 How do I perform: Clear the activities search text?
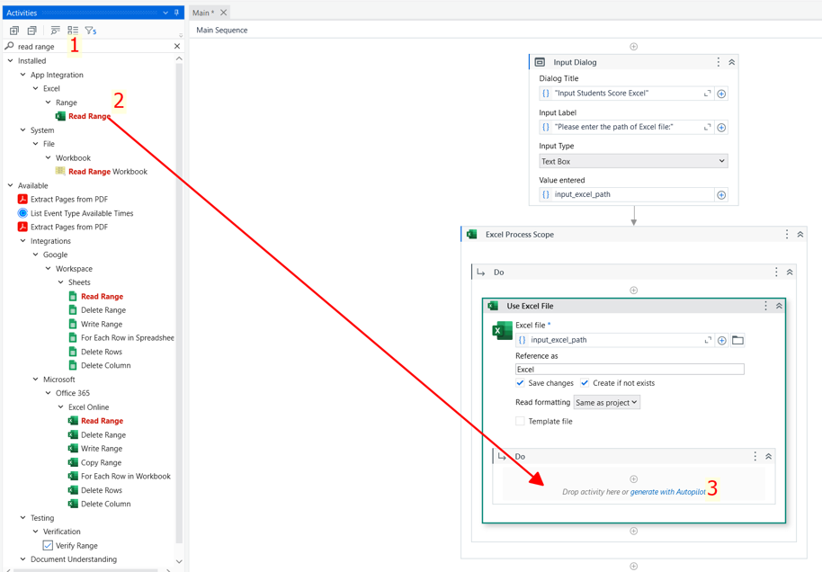[x=177, y=46]
